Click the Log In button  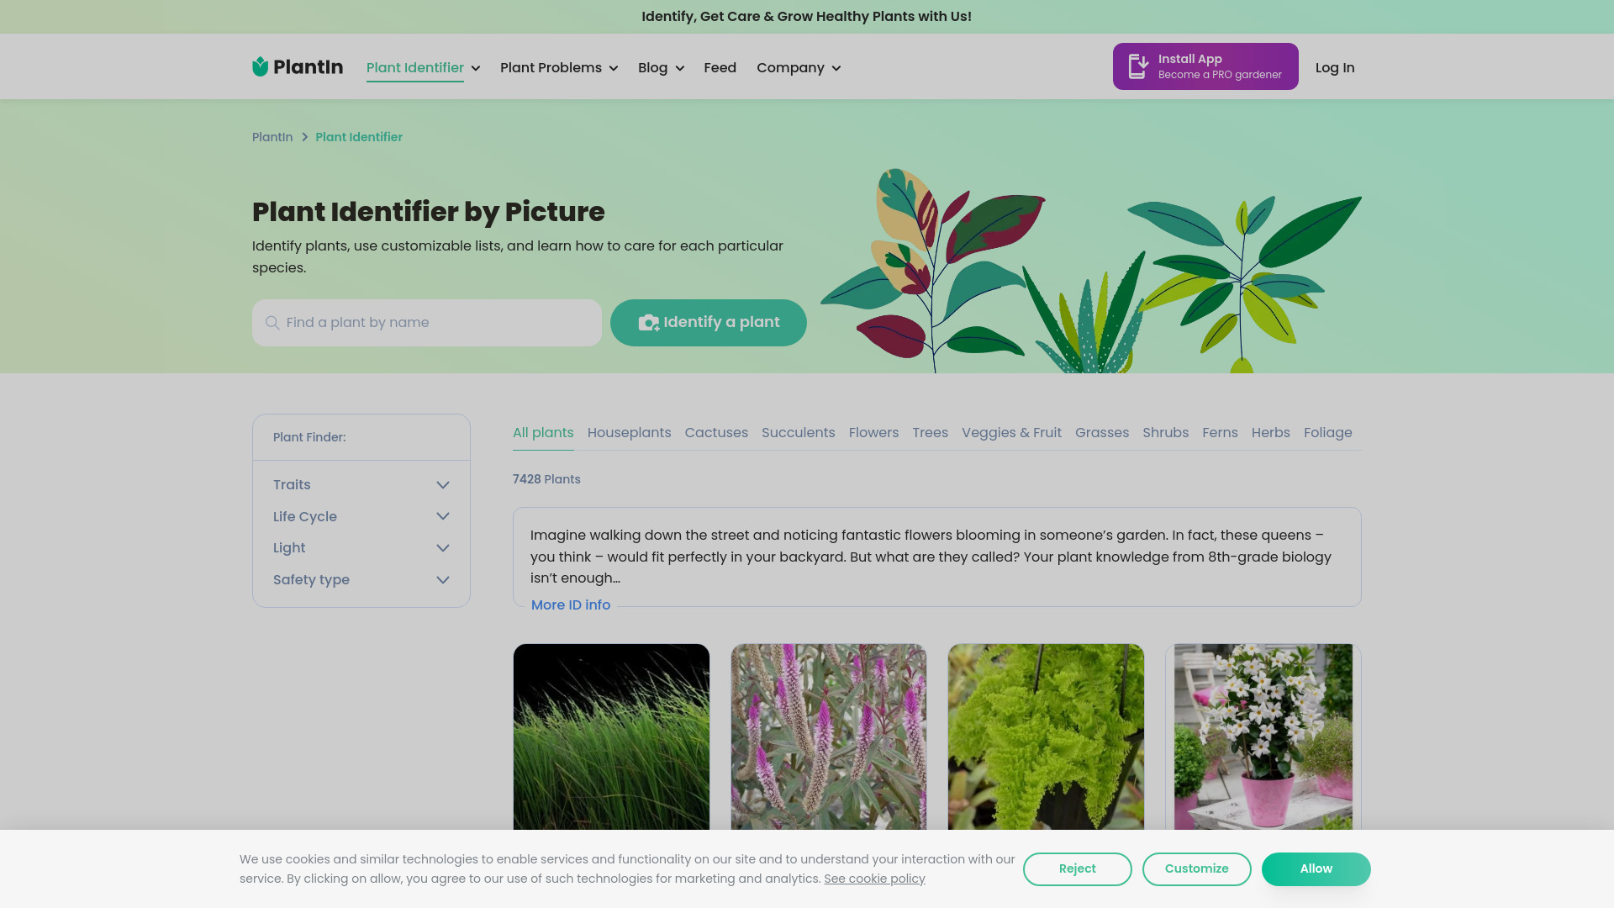pyautogui.click(x=1335, y=66)
